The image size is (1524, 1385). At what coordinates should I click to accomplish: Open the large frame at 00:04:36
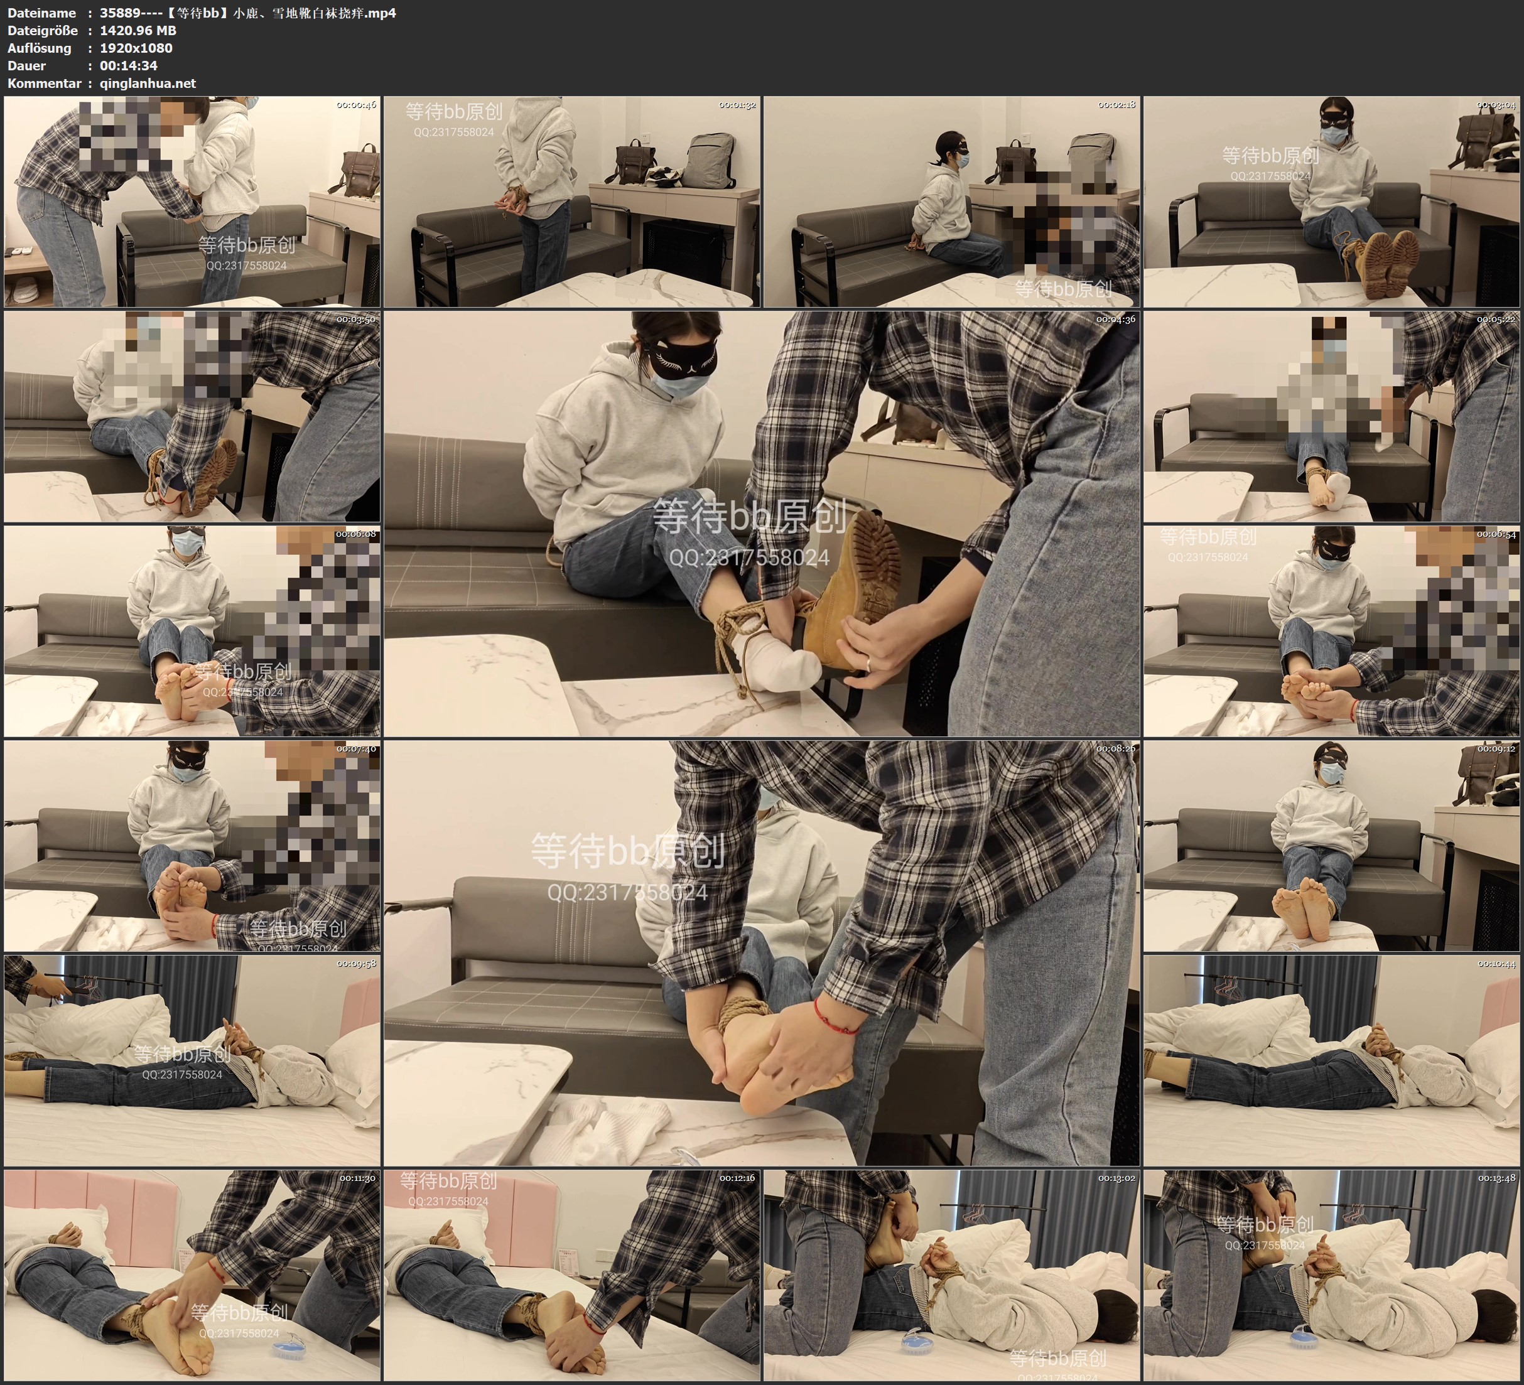(761, 523)
